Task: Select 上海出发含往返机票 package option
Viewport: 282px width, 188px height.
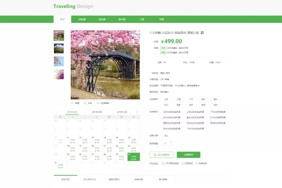Action: click(195, 112)
